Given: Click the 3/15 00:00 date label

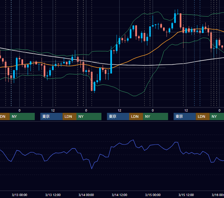Looking at the screenshot, I should coord(153,195).
